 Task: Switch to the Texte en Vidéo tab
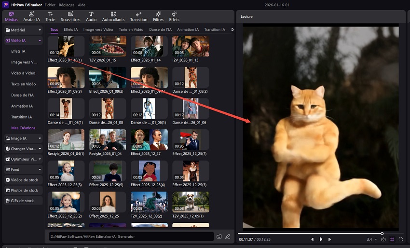click(x=131, y=29)
